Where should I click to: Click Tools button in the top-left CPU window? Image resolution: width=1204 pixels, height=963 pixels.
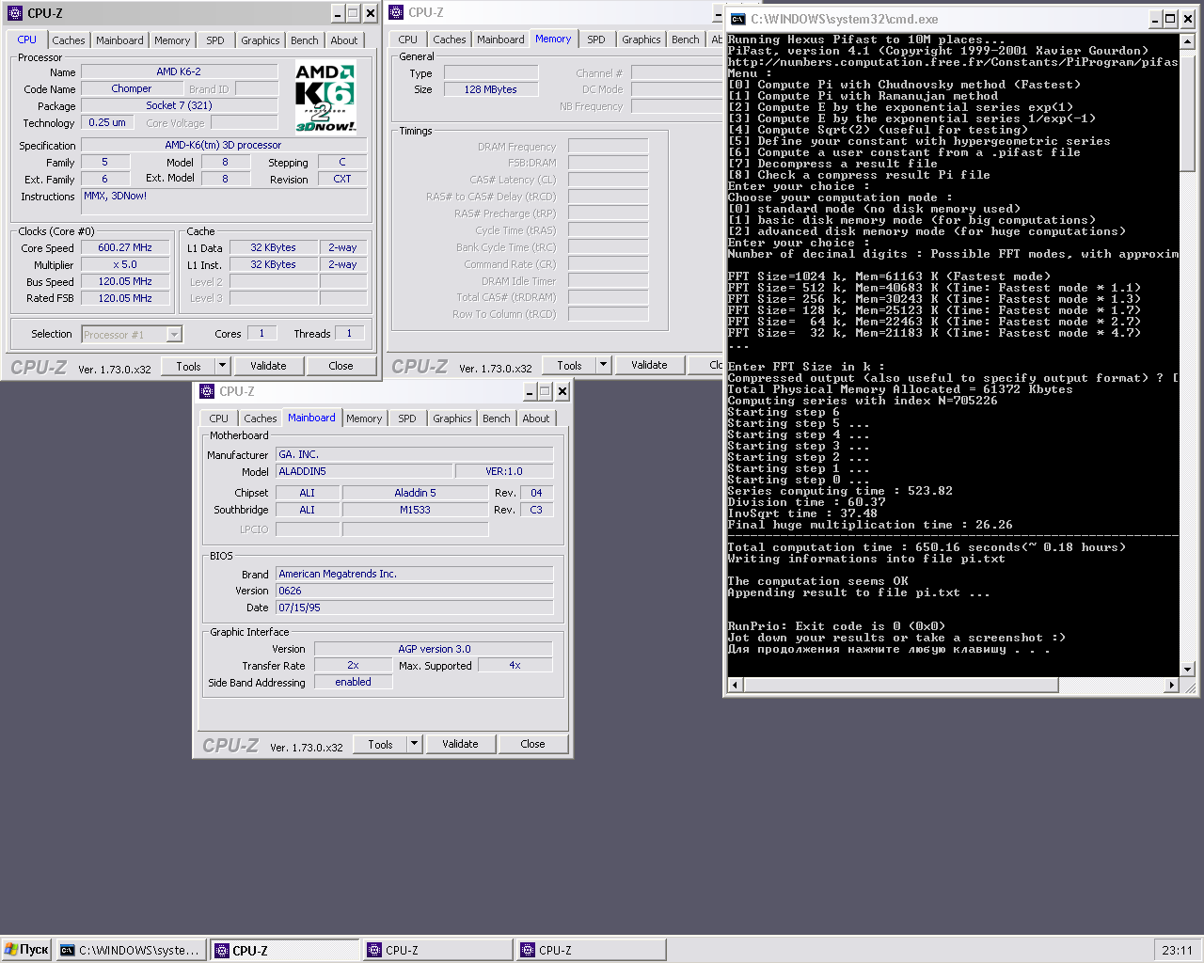pos(188,366)
